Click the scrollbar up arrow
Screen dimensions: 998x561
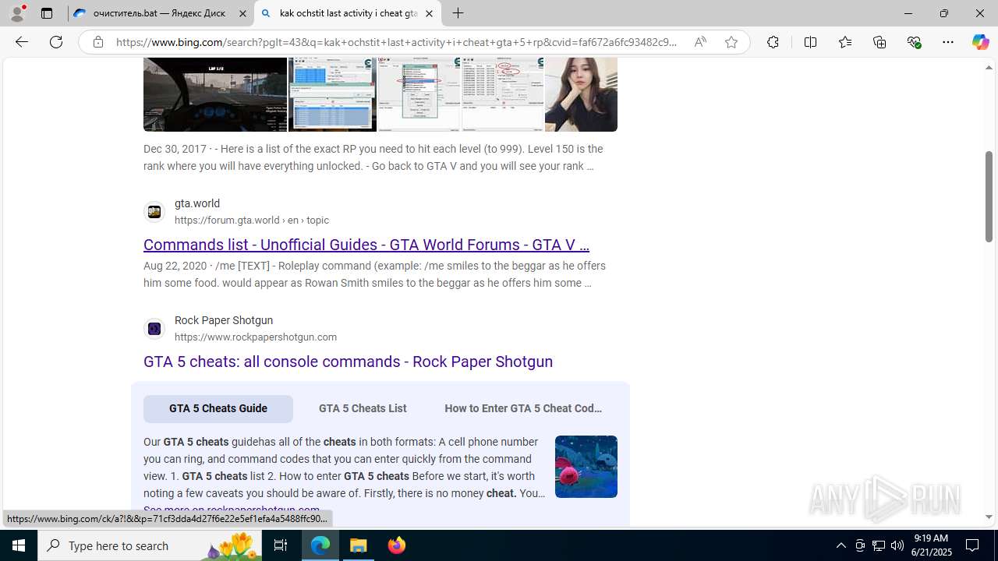(989, 67)
